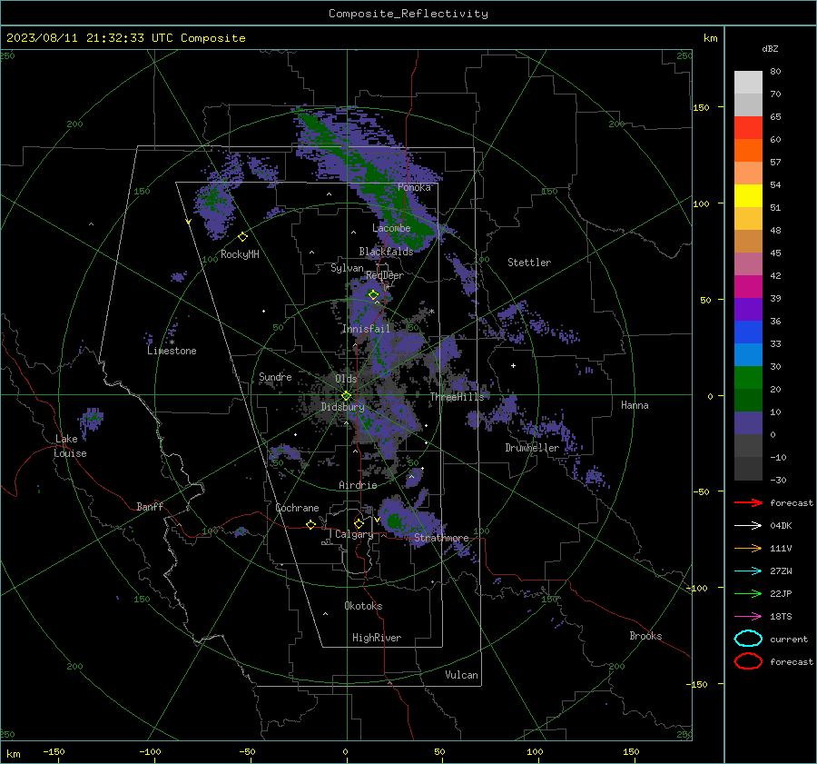Select the blue swatch between 36 and 33 dBZ
Image resolution: width=817 pixels, height=764 pixels.
point(748,332)
